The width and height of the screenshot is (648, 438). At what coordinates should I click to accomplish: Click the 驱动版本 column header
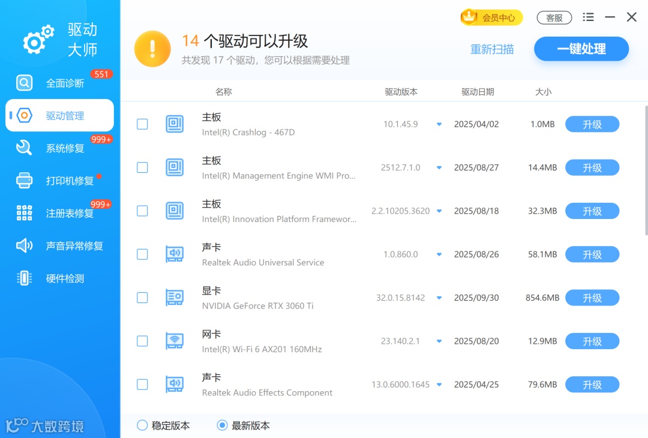coord(401,92)
